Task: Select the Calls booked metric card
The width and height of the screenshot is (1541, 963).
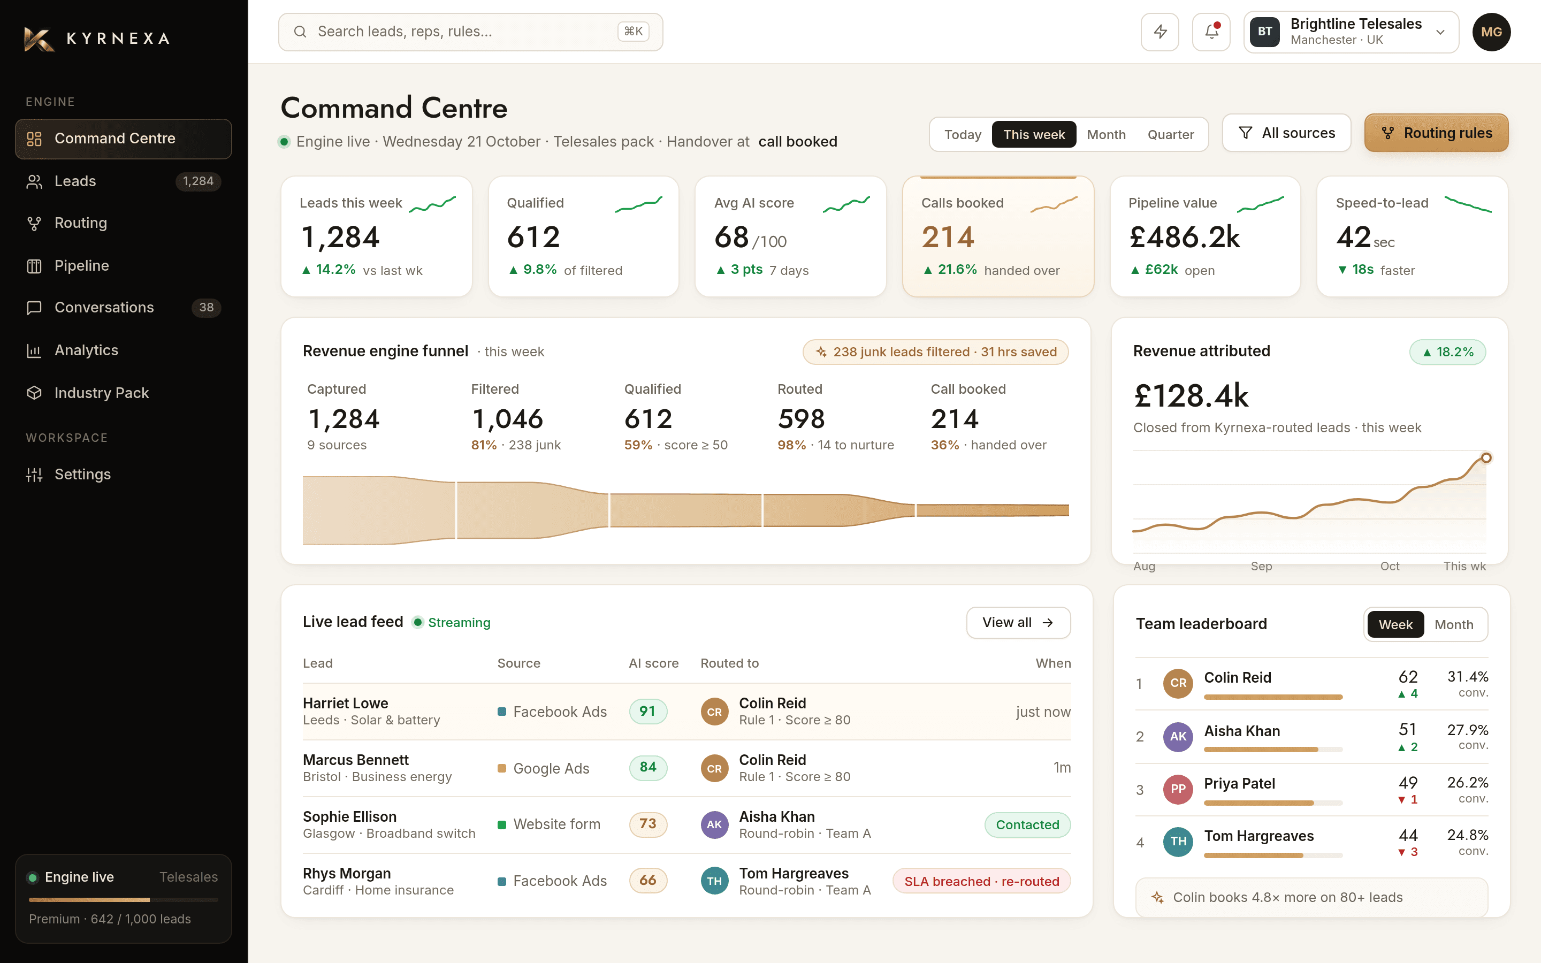Action: [998, 236]
